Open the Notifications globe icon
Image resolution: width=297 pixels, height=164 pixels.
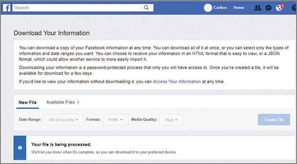point(279,7)
